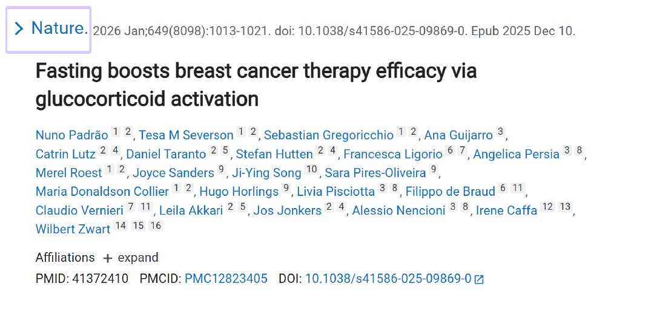This screenshot has width=654, height=318.
Task: Open author Catrin Lutz's page
Action: click(x=66, y=154)
